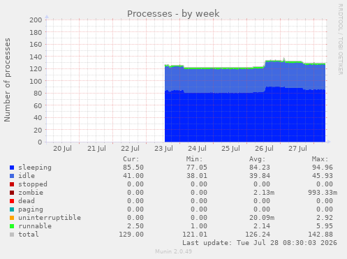Click idle average value 39.84
This screenshot has height=259, width=347.
[260, 176]
